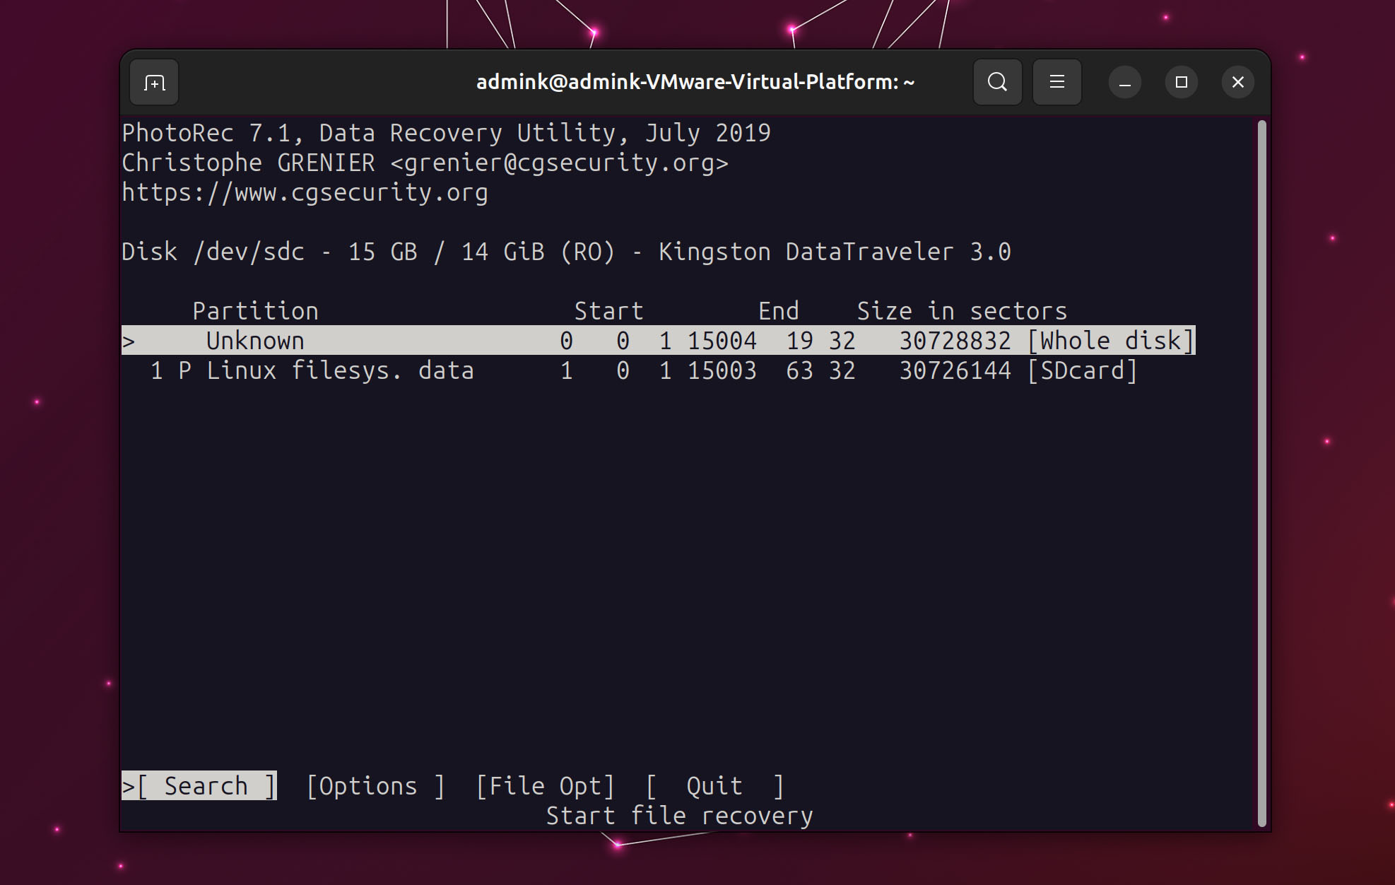Select the Options menu entry
Screen dimensions: 1395x885
[375, 786]
